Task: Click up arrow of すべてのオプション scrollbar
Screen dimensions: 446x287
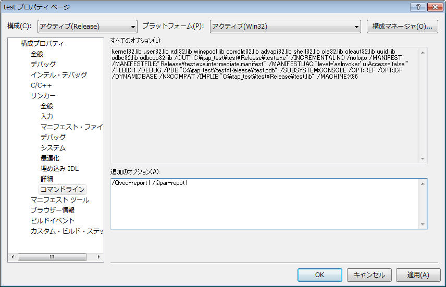Action: [x=423, y=53]
